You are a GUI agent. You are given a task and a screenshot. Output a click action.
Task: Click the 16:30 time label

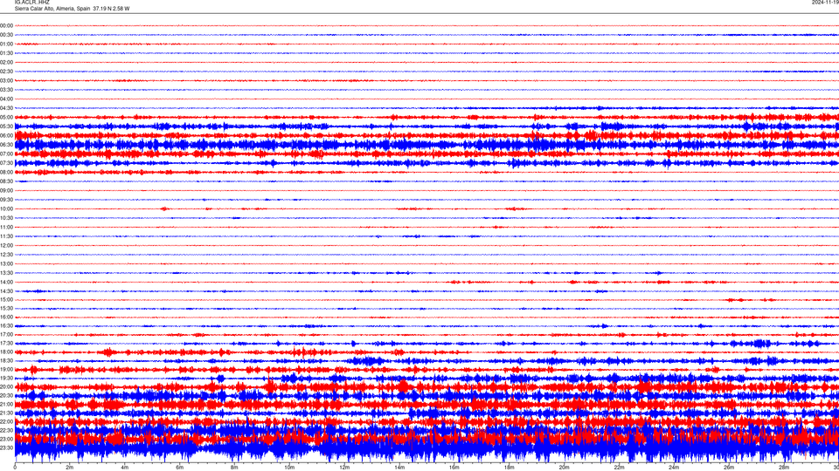6,325
